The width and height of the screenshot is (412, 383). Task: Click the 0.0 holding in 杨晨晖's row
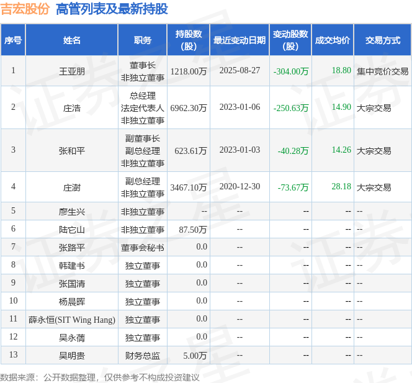202,300
